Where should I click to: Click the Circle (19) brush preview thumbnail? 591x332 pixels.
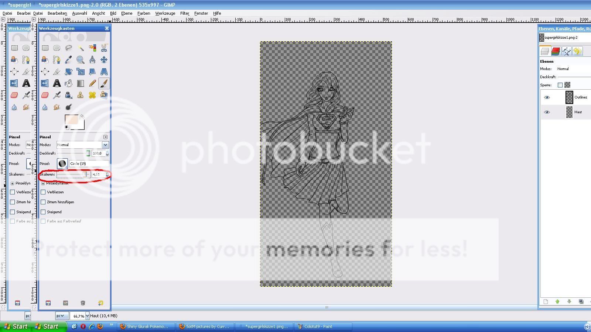(62, 163)
